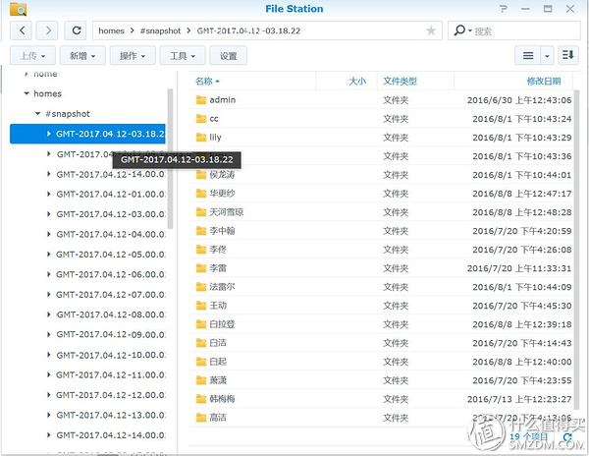Click the folder tree vertical scrollbar
This screenshot has height=456, width=589.
[x=170, y=158]
